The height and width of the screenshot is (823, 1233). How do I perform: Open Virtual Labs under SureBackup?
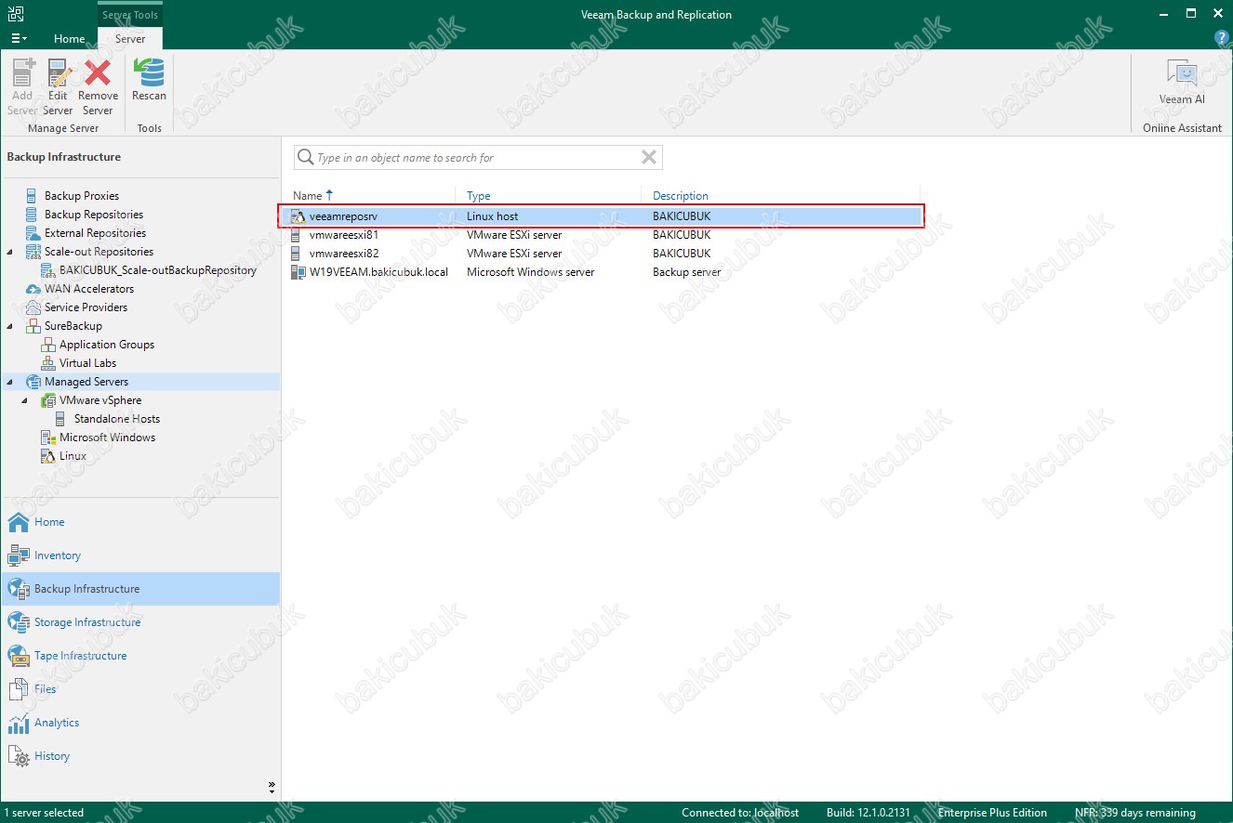pyautogui.click(x=87, y=363)
